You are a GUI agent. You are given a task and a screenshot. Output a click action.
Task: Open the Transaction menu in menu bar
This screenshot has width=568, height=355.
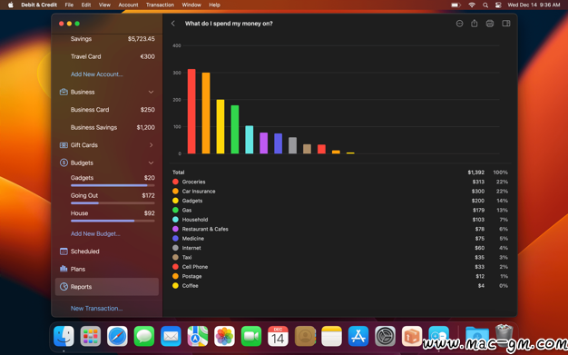(160, 5)
